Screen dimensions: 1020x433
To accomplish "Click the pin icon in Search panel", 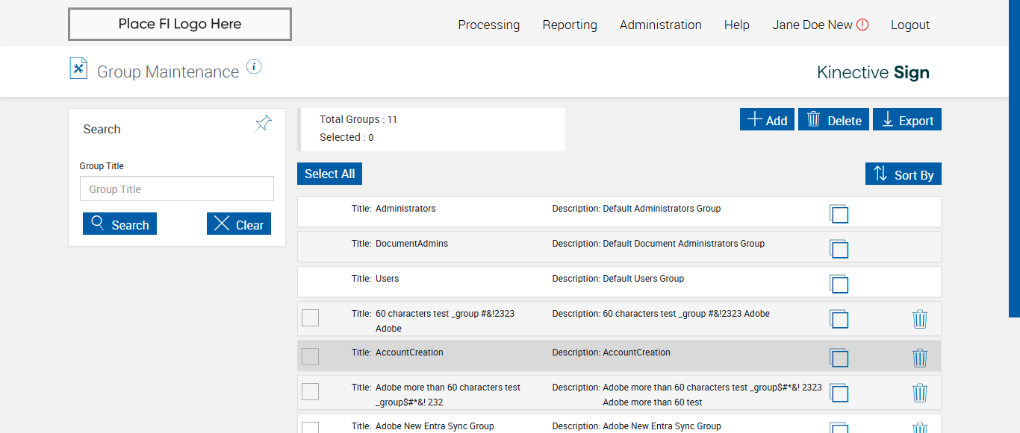I will (x=263, y=124).
